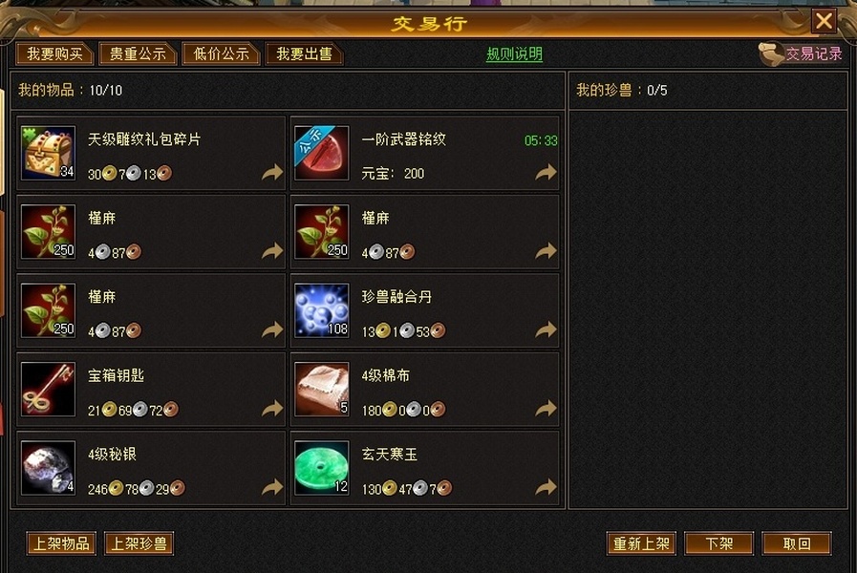
Task: Click the 上架物品 button
Action: click(61, 543)
